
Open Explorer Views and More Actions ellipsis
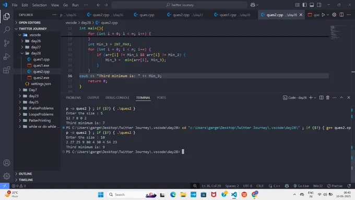pos(54,15)
